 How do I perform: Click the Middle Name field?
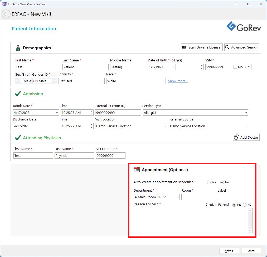coord(128,67)
